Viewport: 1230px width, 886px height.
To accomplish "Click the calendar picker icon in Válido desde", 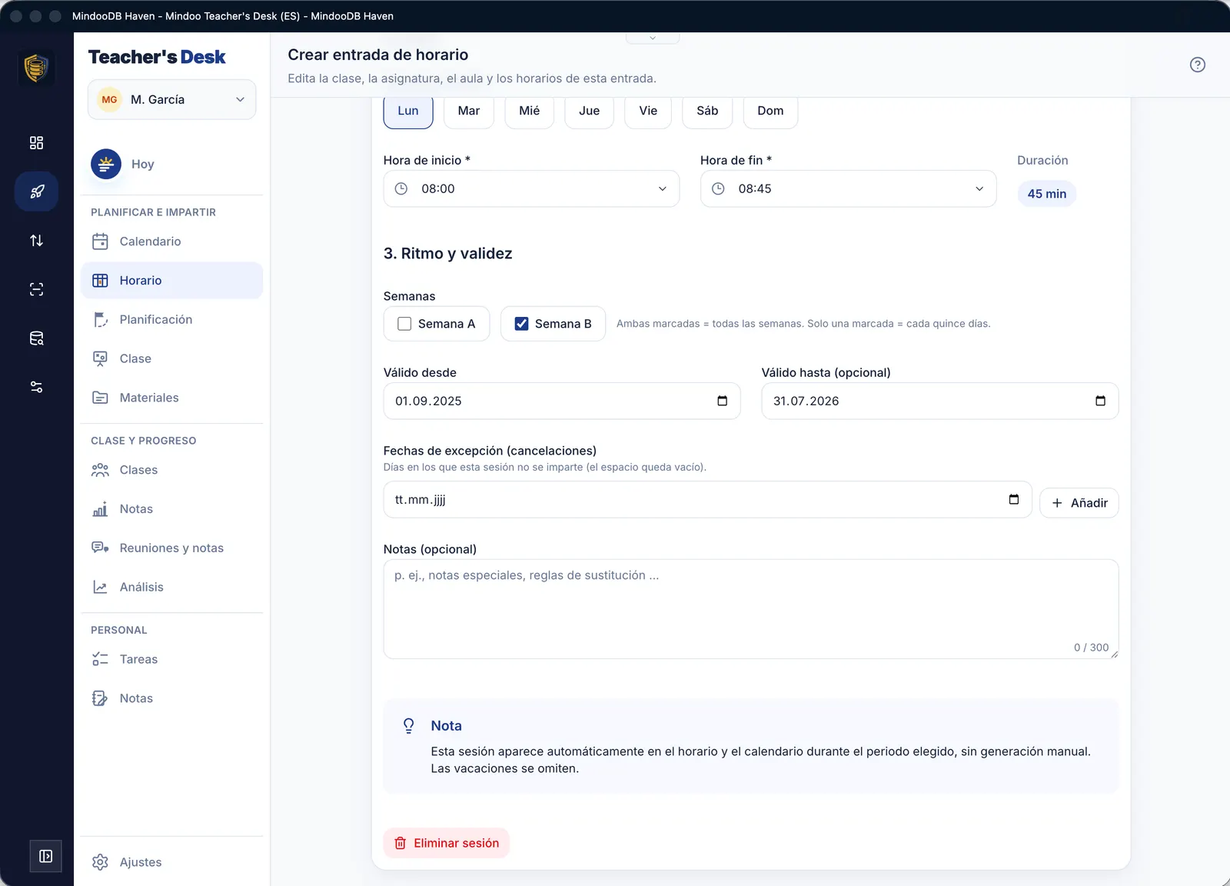I will tap(722, 401).
